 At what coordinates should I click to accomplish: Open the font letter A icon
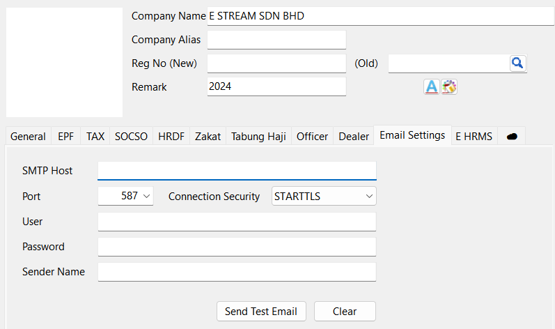[x=432, y=86]
